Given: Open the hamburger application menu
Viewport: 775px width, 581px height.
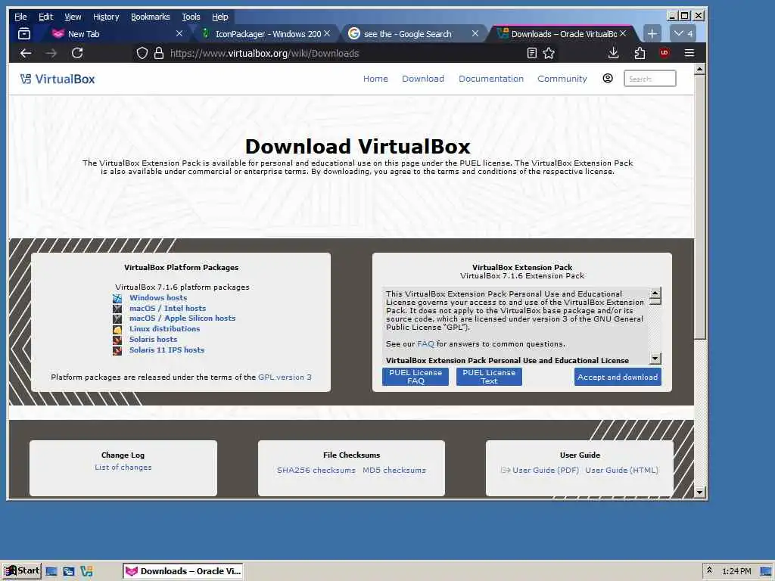Looking at the screenshot, I should pos(689,53).
